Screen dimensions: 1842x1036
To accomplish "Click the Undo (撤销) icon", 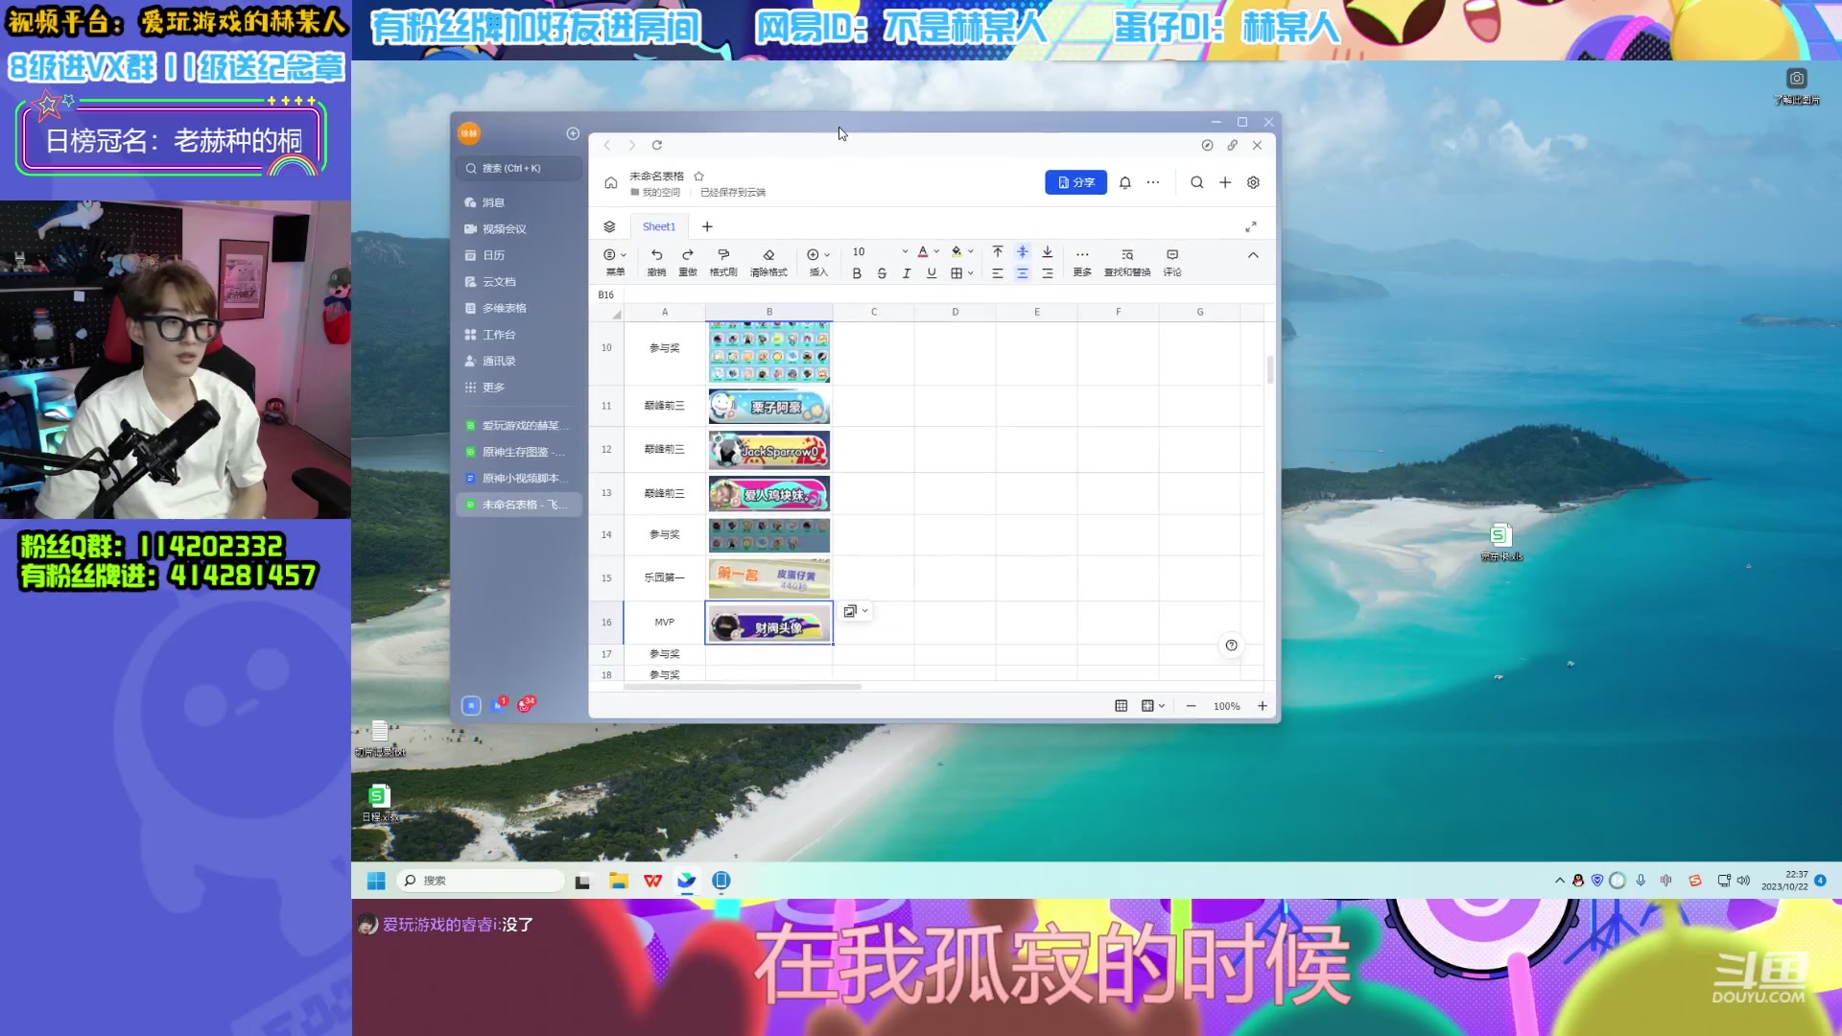I will (x=656, y=254).
